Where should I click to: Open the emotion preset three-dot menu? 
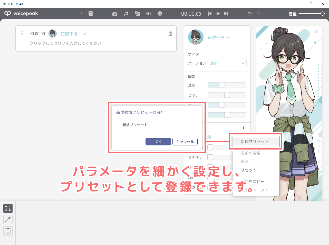tap(243, 127)
